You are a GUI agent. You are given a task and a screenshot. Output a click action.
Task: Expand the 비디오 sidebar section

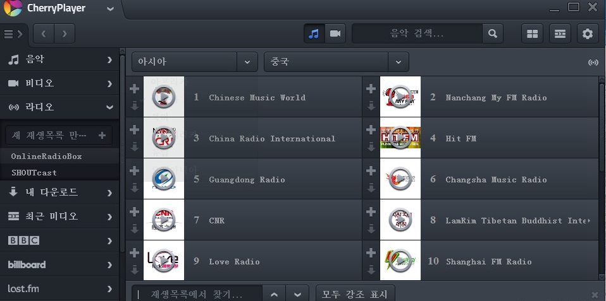pos(59,83)
